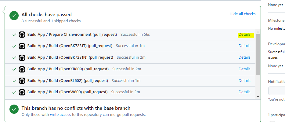285x122 pixels.
Task: Click GitHub icon of the OpenBK7231T build
Action: pyautogui.click(x=22, y=46)
